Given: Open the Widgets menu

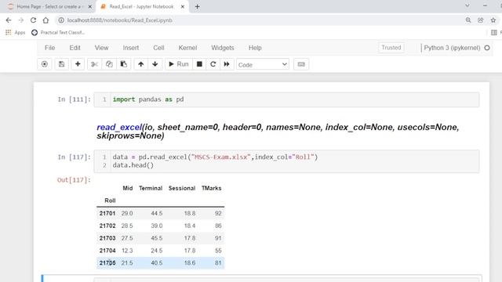Looking at the screenshot, I should 223,48.
